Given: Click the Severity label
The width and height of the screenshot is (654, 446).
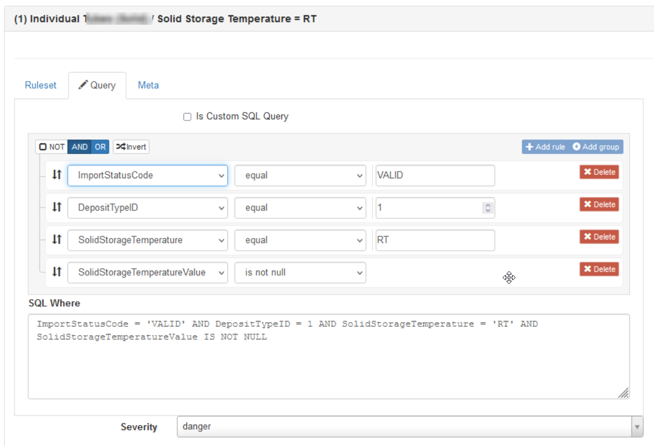Looking at the screenshot, I should click(x=139, y=427).
